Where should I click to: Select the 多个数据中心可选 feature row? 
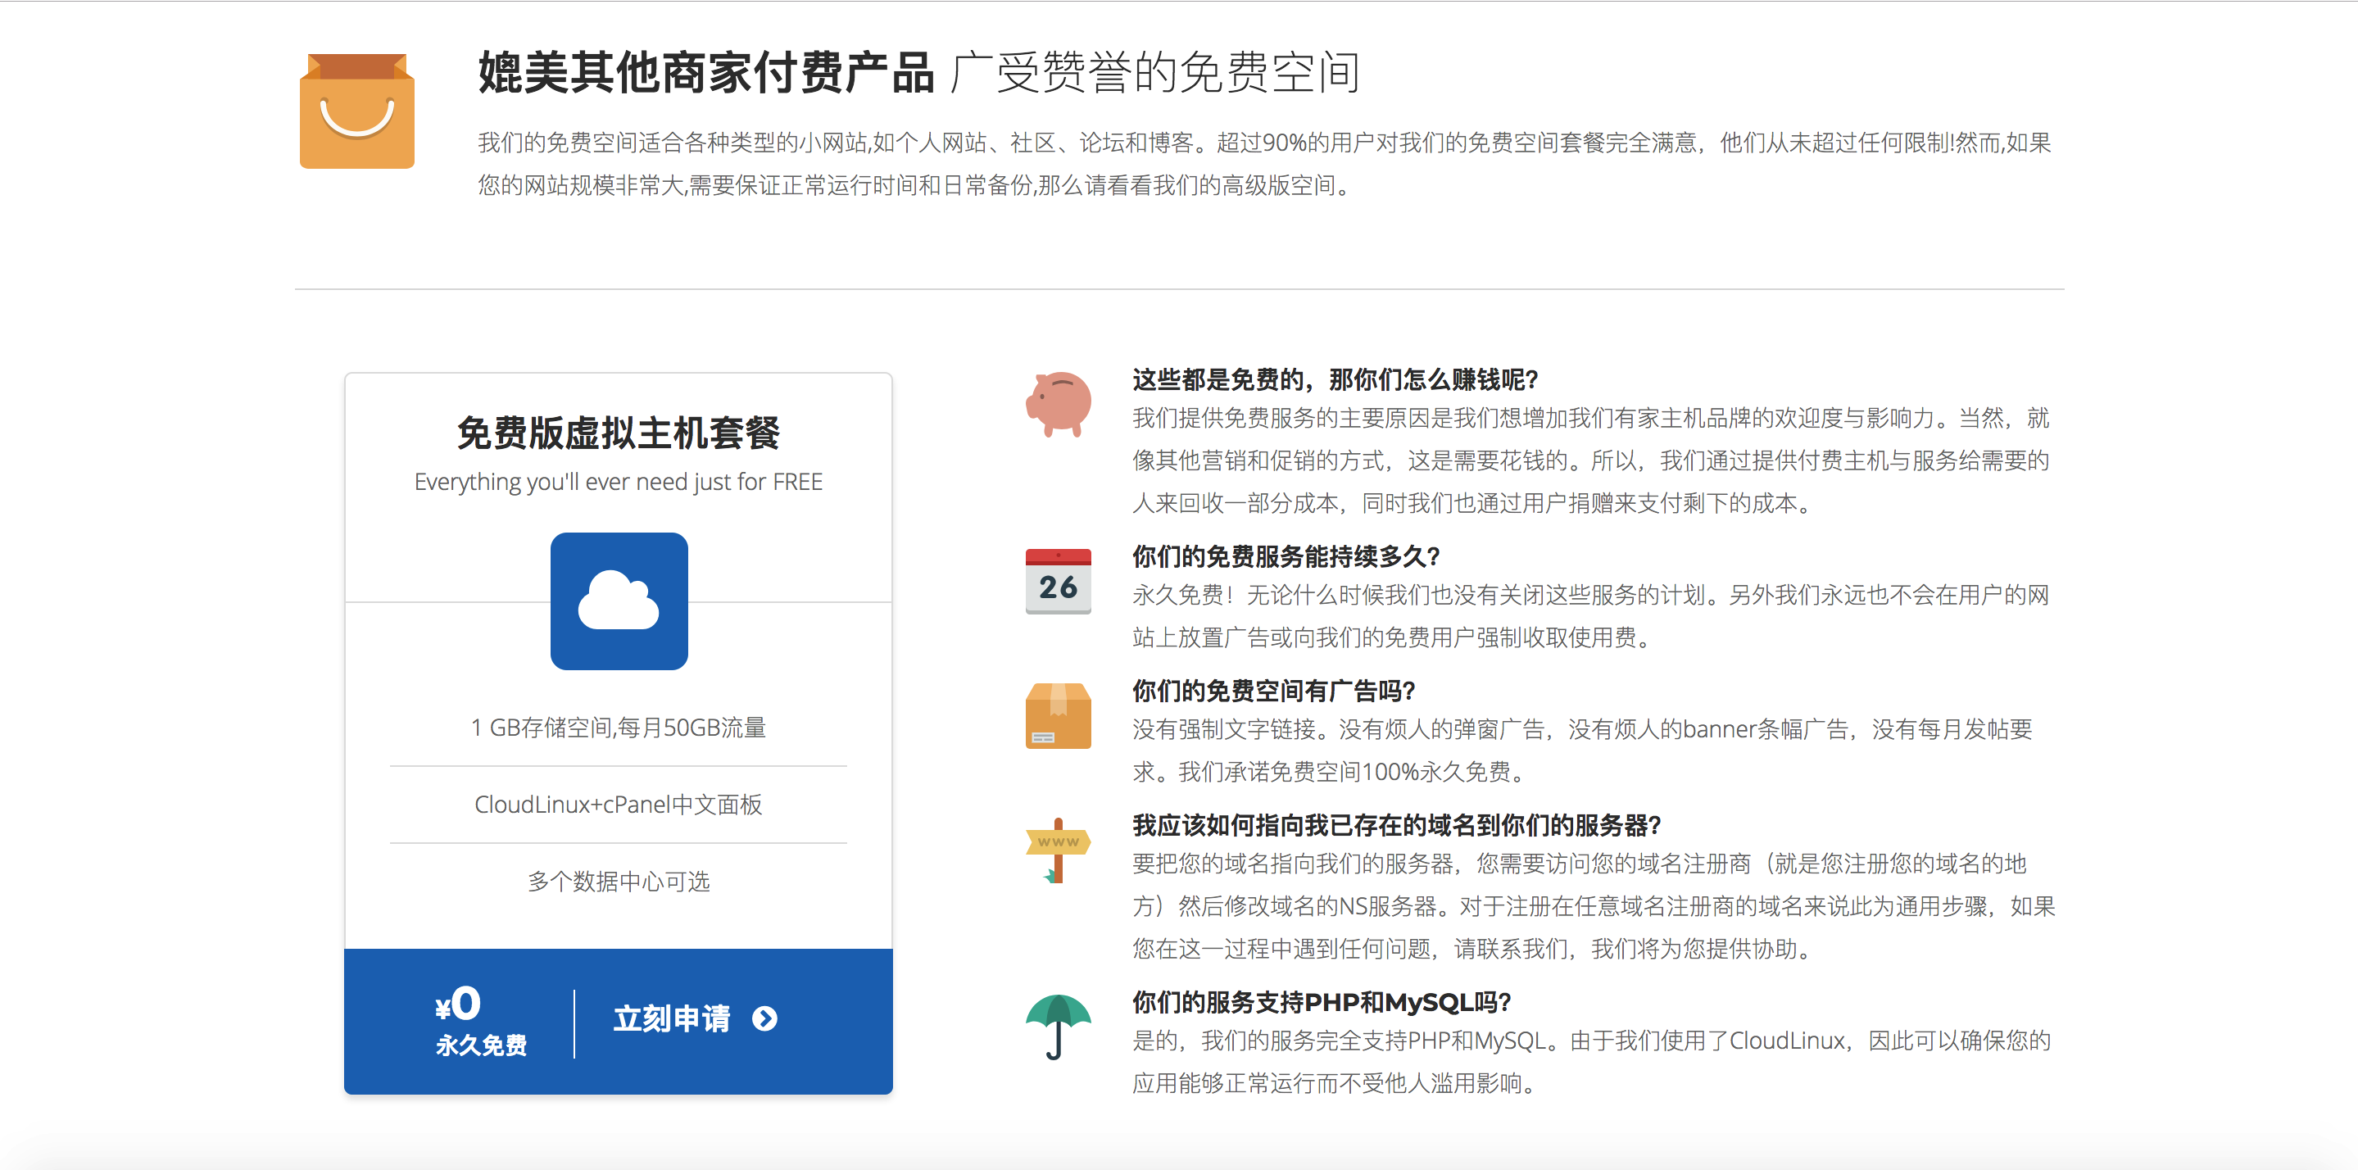coord(619,881)
